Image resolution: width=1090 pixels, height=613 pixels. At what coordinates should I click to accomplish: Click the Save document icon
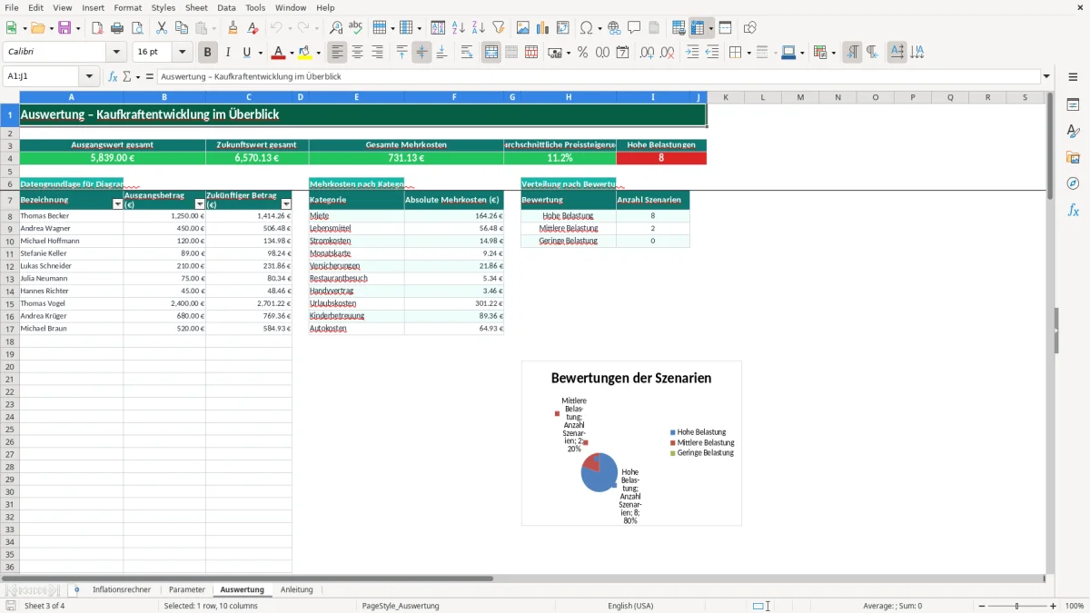coord(64,28)
